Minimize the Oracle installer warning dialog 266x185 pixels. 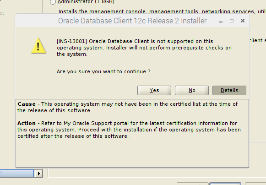(221, 21)
